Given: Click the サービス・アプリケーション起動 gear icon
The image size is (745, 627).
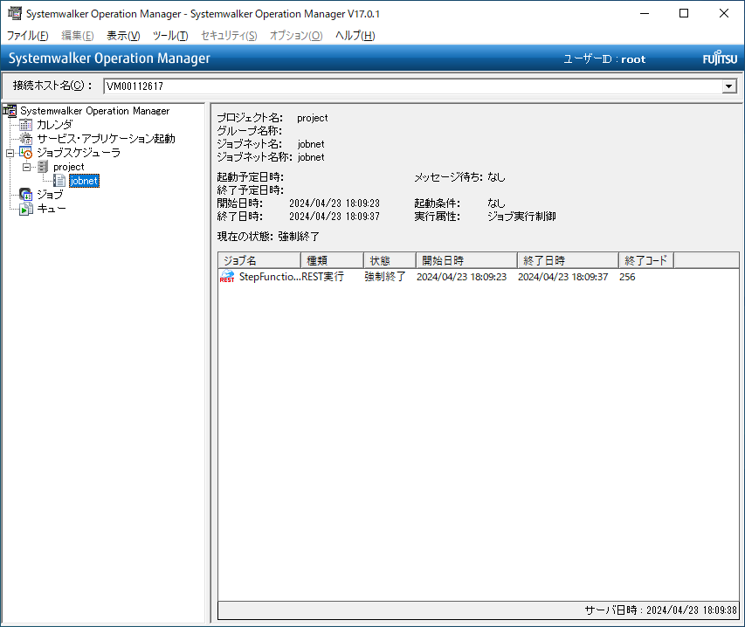Looking at the screenshot, I should pos(26,139).
